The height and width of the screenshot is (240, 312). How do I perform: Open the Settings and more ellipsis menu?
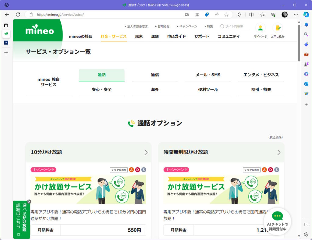[x=296, y=15]
